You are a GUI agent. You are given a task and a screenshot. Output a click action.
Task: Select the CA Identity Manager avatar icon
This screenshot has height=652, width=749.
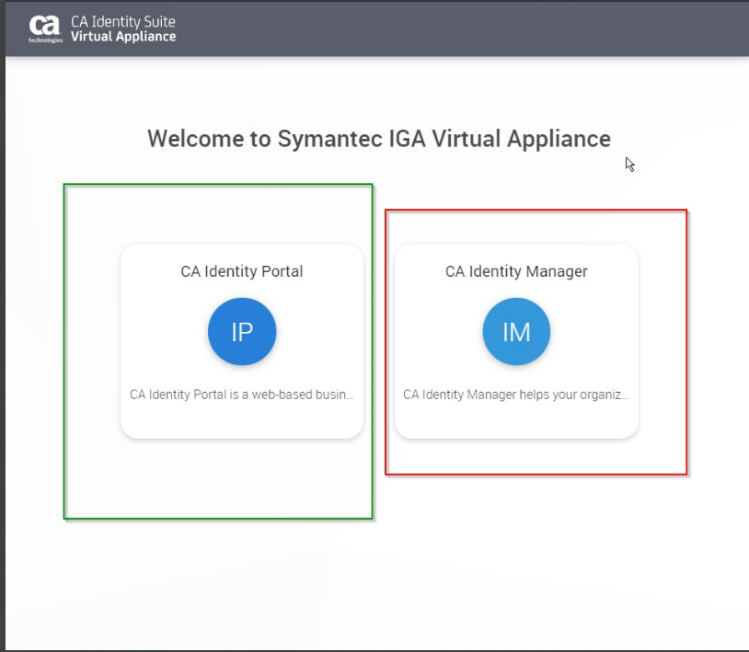(516, 331)
